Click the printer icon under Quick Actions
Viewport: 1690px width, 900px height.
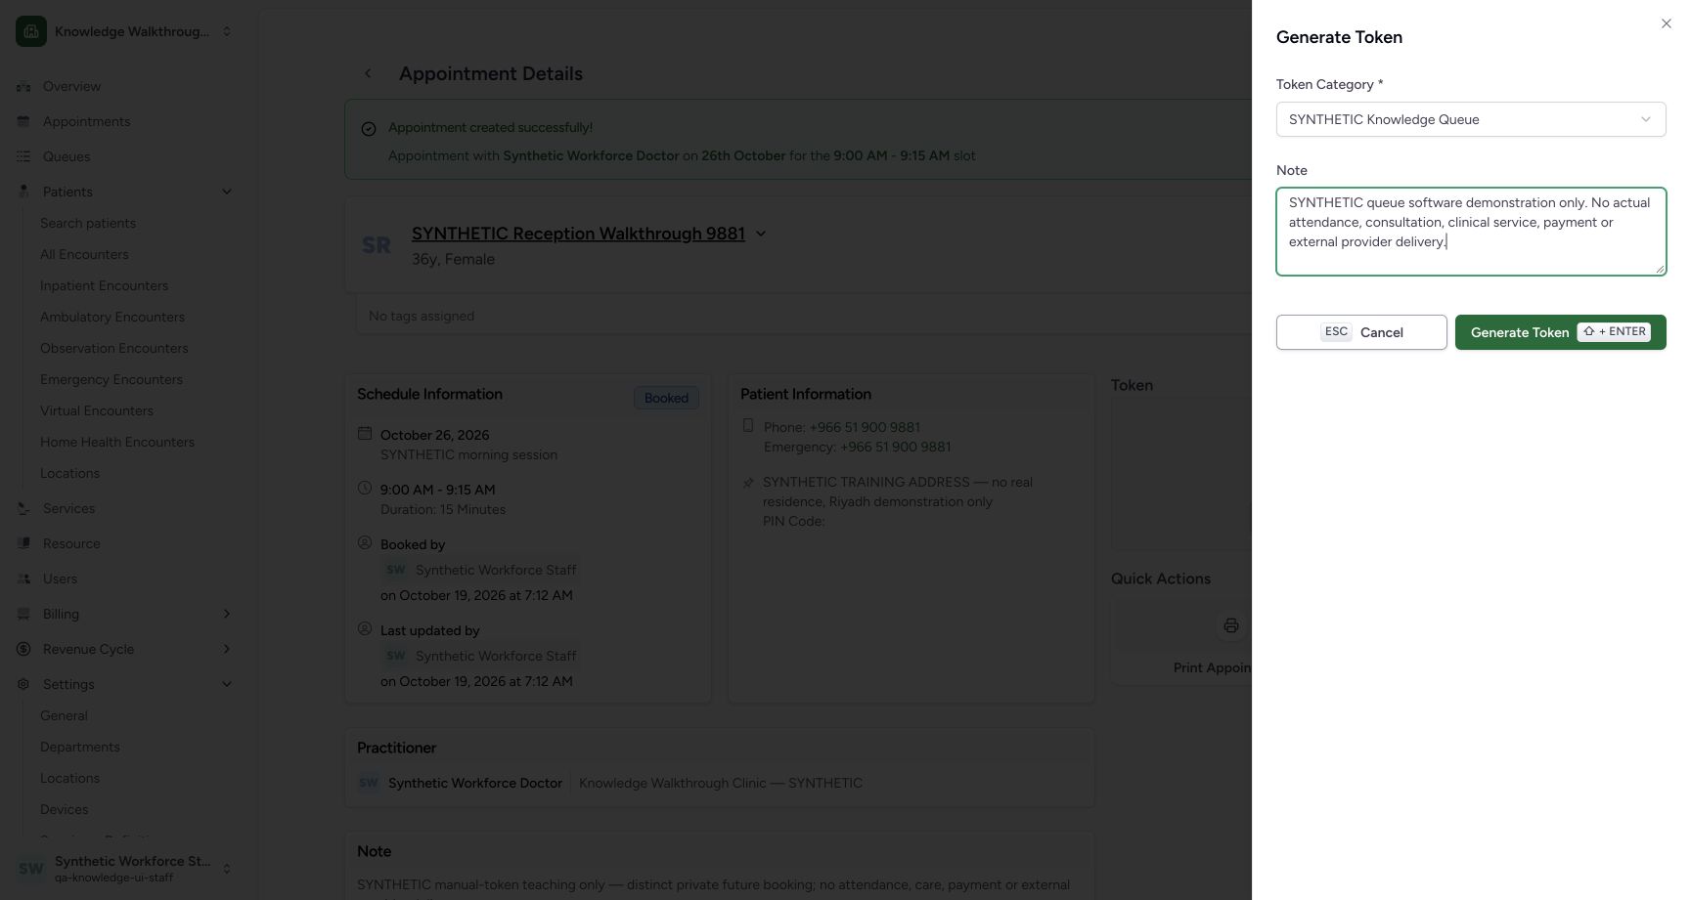point(1231,625)
